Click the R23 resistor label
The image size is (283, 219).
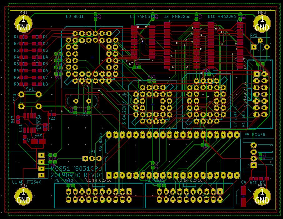pos(52,118)
